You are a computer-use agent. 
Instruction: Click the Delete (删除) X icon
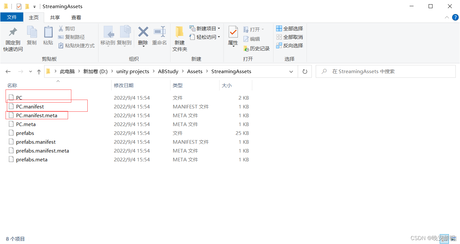coord(143,32)
